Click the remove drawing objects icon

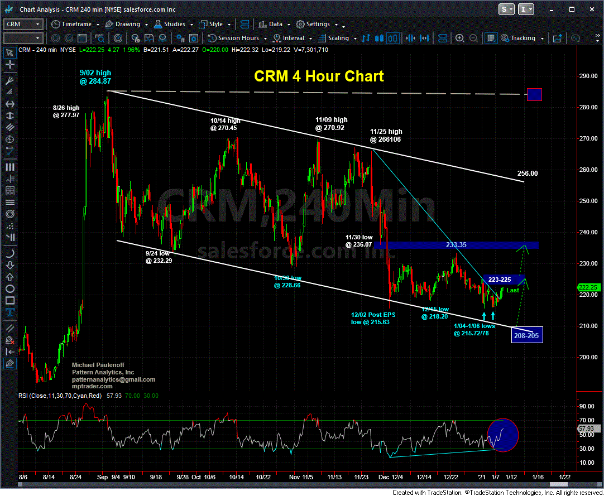point(11,339)
